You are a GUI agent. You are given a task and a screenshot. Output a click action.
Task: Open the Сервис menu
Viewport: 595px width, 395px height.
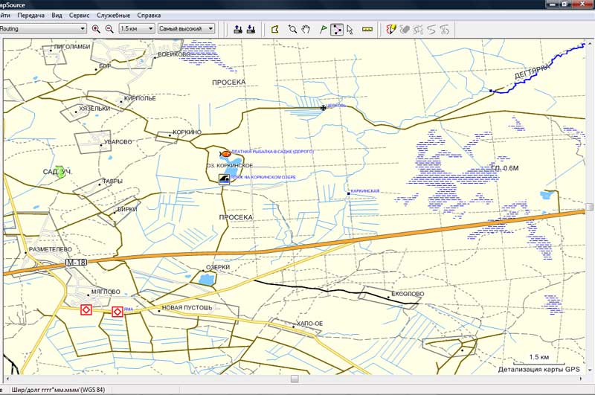point(79,15)
